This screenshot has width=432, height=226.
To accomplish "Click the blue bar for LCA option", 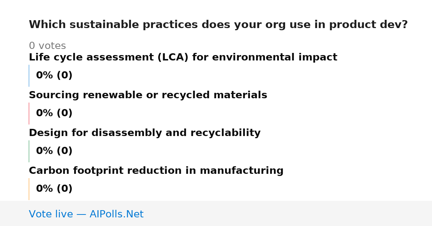I will coord(29,76).
